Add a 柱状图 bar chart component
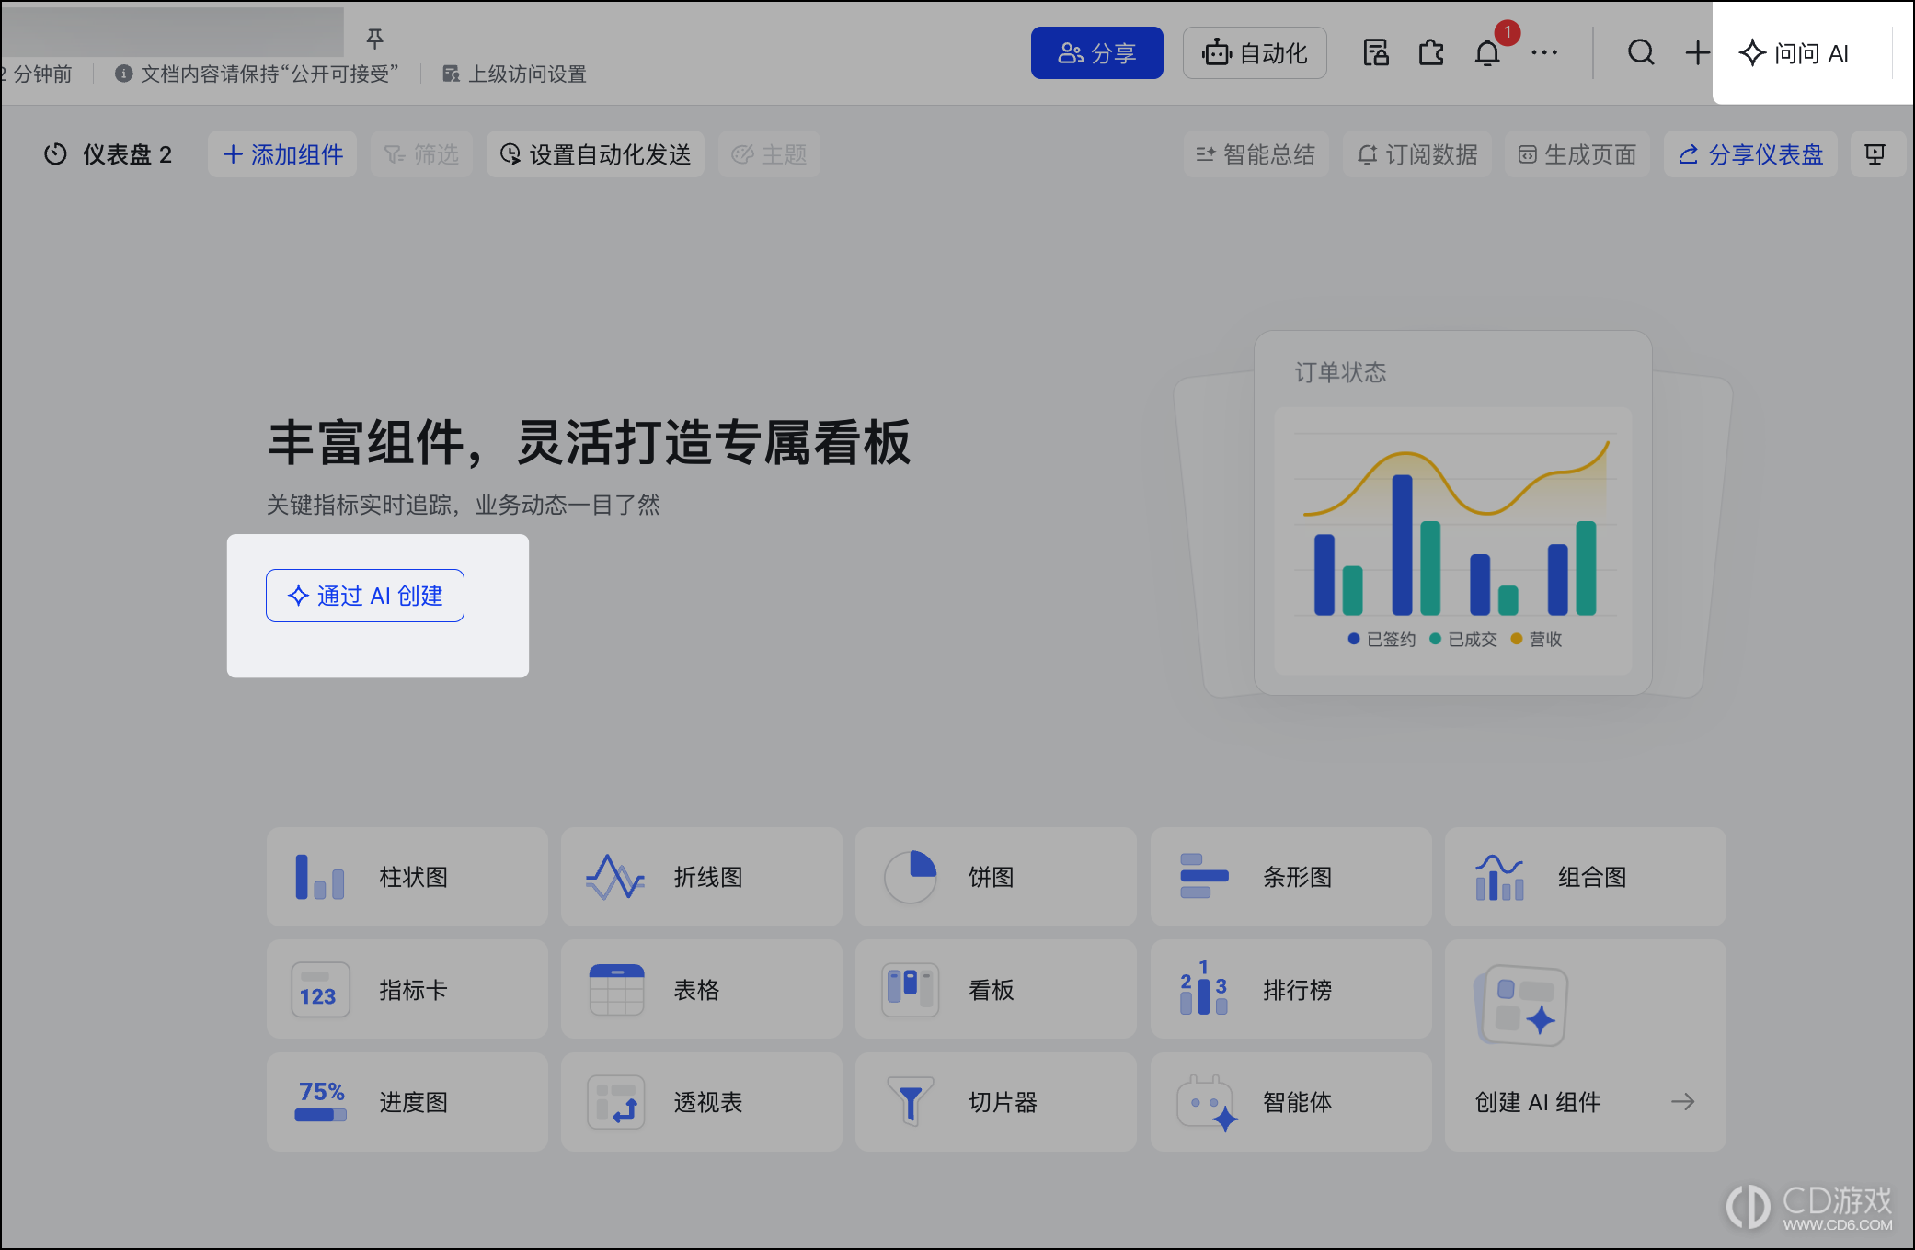The height and width of the screenshot is (1250, 1915). click(x=407, y=877)
